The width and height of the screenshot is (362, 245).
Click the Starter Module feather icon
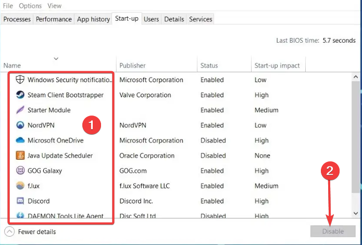point(20,110)
